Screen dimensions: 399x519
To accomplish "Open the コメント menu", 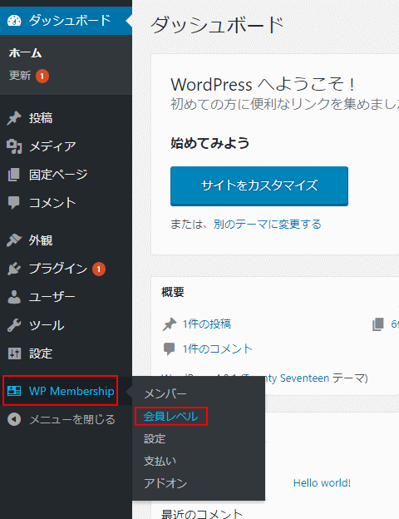I will (x=66, y=203).
